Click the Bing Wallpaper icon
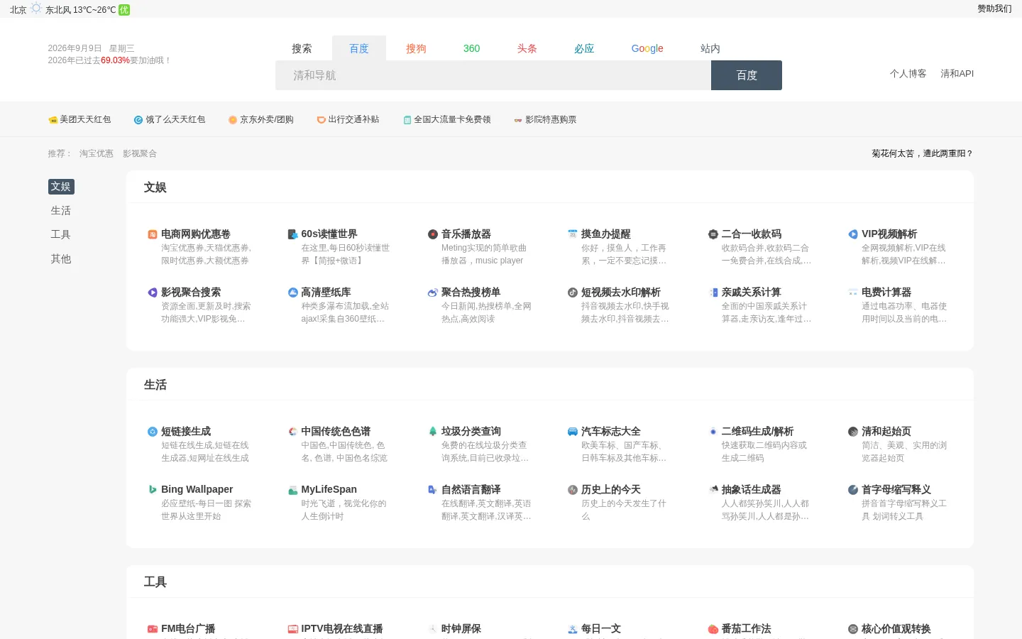The image size is (1022, 639). pos(152,490)
